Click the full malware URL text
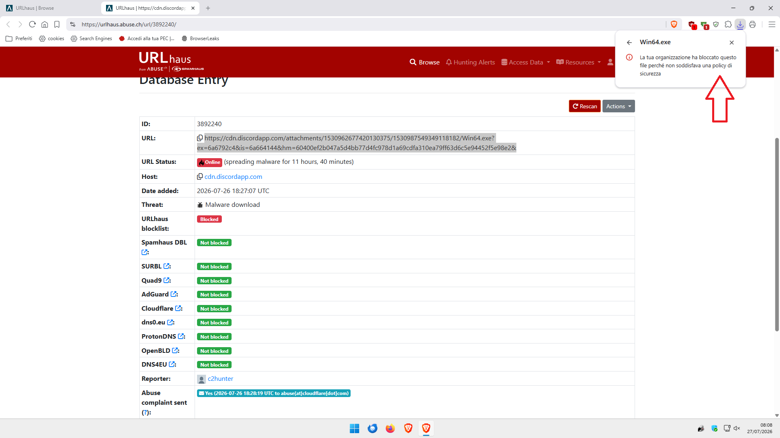 [357, 143]
